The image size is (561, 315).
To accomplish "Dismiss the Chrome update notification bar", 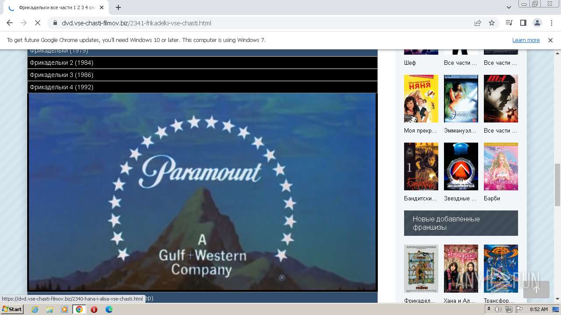I will [550, 40].
